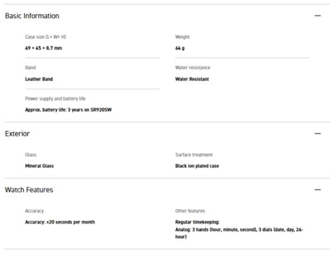The width and height of the screenshot is (335, 254).
Task: Click the battery life SR920SW text
Action: [x=69, y=109]
